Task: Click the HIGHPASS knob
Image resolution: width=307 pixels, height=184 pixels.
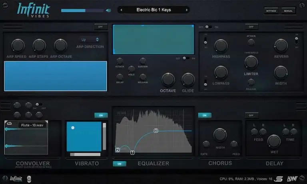Action: tap(221, 46)
